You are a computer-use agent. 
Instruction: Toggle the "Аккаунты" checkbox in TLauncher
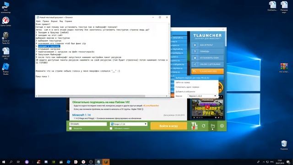71,128
